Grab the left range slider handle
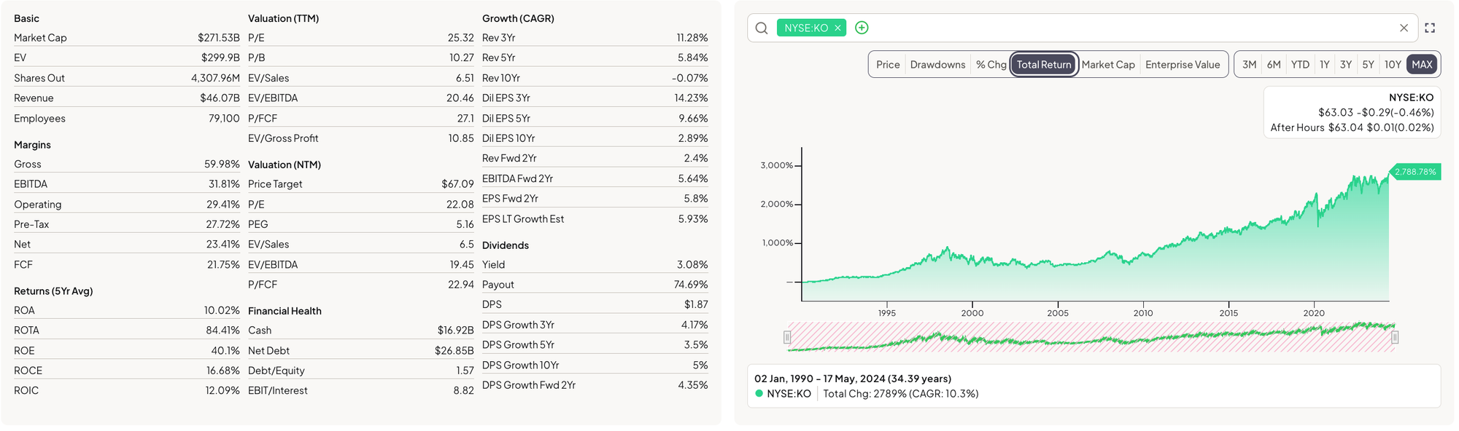 click(787, 337)
